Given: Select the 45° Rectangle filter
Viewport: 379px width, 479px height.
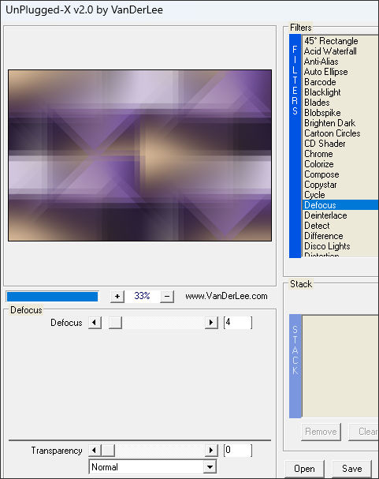Looking at the screenshot, I should coord(331,41).
